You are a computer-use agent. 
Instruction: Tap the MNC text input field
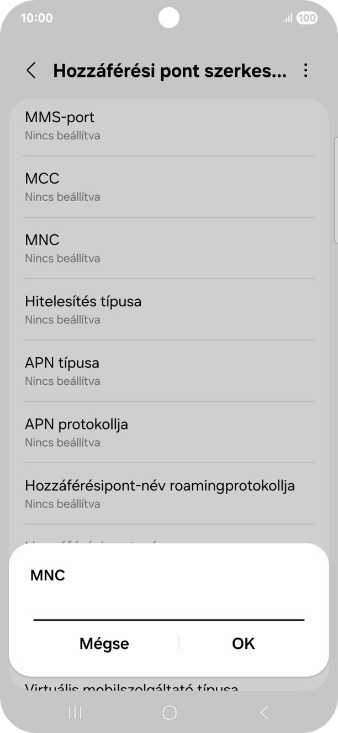[169, 614]
